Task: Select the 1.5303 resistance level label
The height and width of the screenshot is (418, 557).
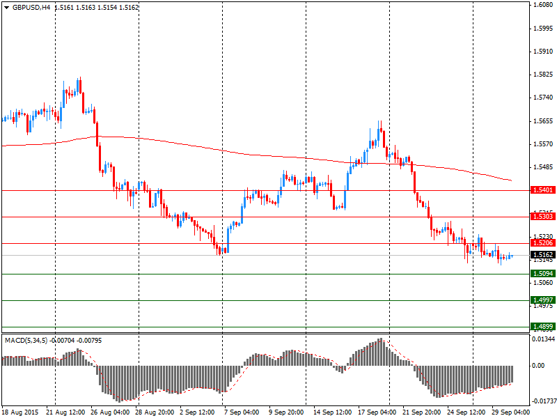Action: (542, 216)
